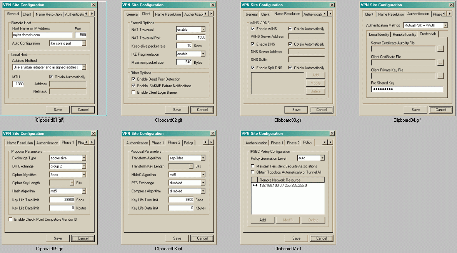Click the left tab scroll arrow on Authentication dialog
This screenshot has height=253, width=457.
[x=443, y=14]
